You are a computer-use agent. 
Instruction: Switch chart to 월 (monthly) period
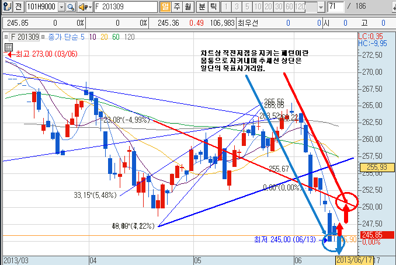(187, 7)
